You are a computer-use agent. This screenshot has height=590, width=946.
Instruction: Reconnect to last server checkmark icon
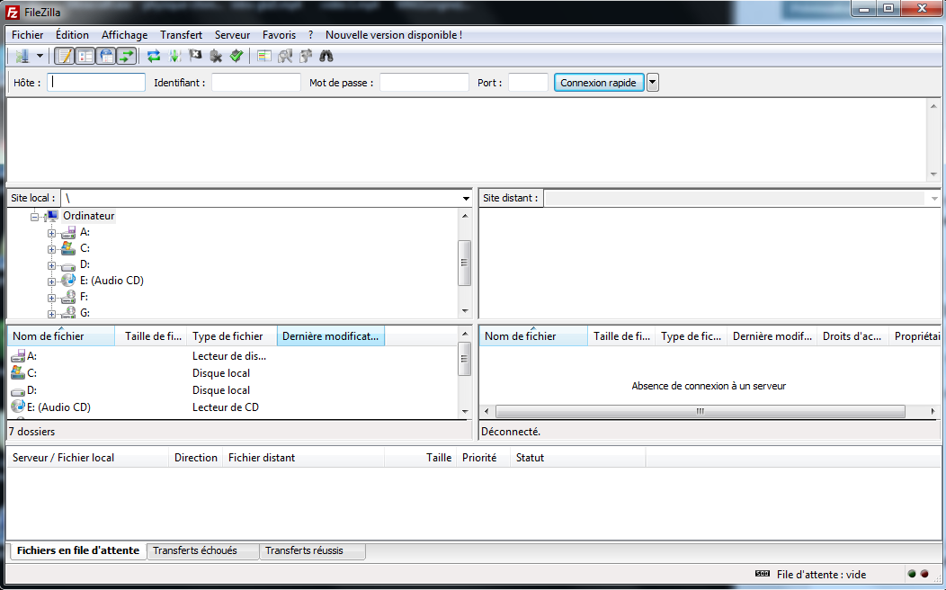coord(236,56)
